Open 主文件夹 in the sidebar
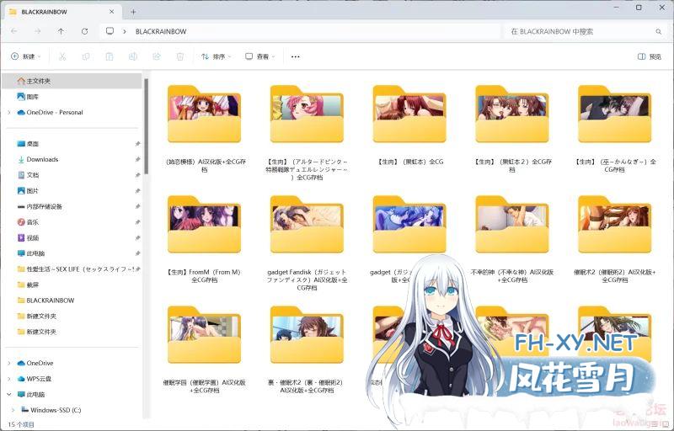The width and height of the screenshot is (674, 431). [x=72, y=81]
